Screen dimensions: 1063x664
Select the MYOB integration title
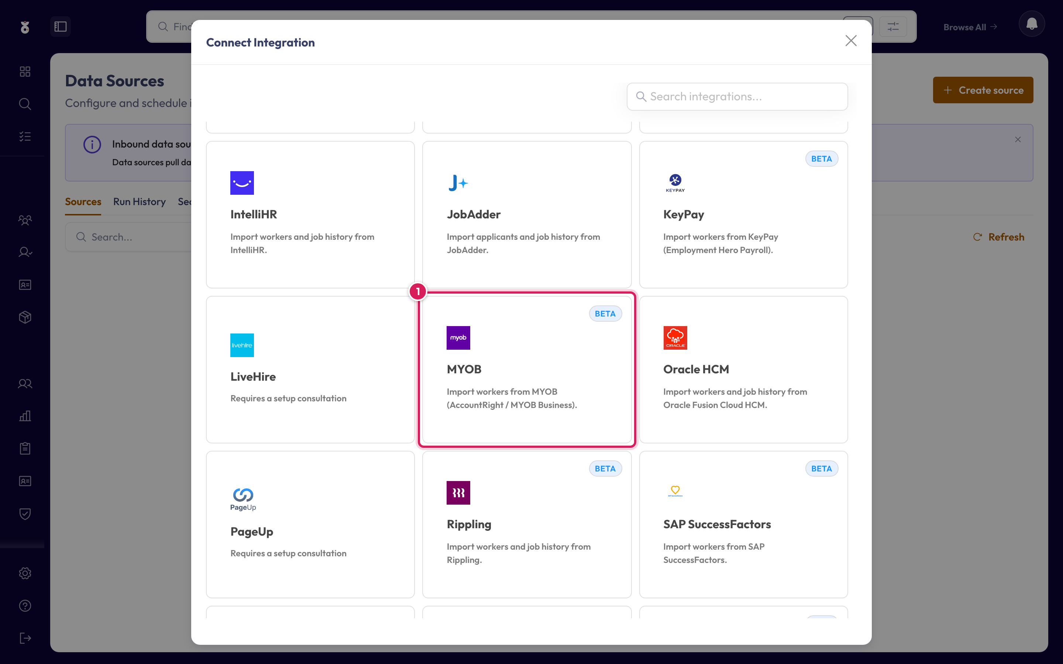(464, 369)
